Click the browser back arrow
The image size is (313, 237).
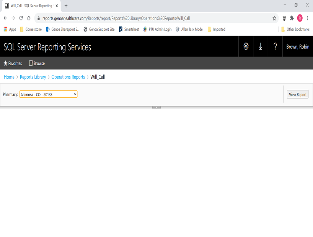pos(5,18)
